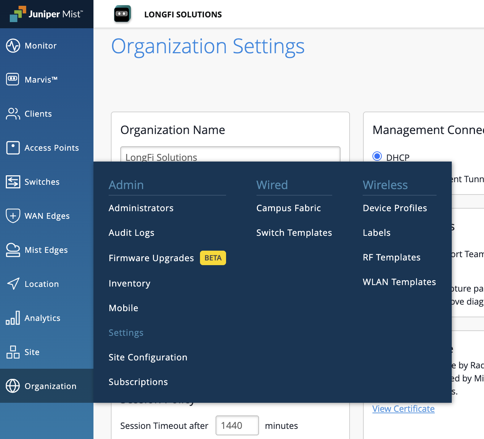
Task: Open WAN Edges in the sidebar
Action: (47, 216)
